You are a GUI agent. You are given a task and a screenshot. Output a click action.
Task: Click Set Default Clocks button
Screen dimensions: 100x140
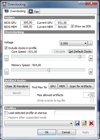(x=80, y=51)
